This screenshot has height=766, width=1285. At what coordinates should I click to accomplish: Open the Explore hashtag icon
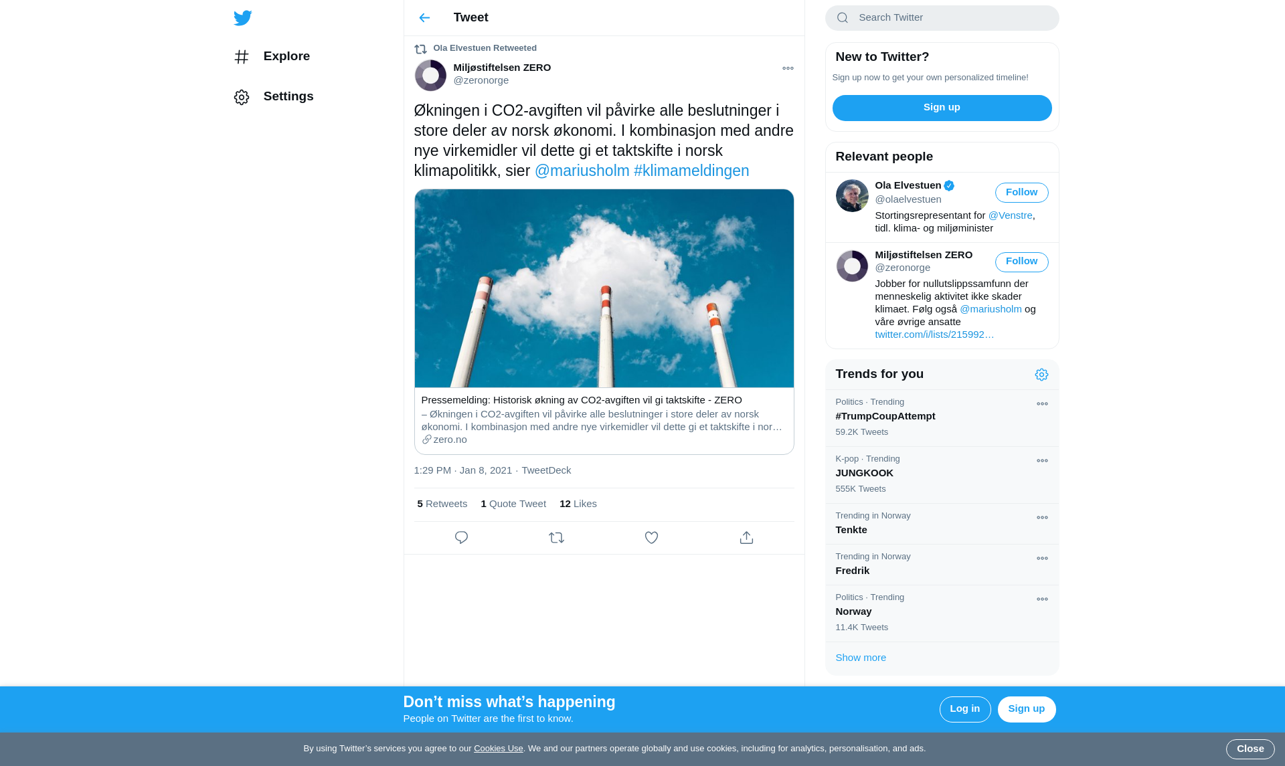pos(242,57)
